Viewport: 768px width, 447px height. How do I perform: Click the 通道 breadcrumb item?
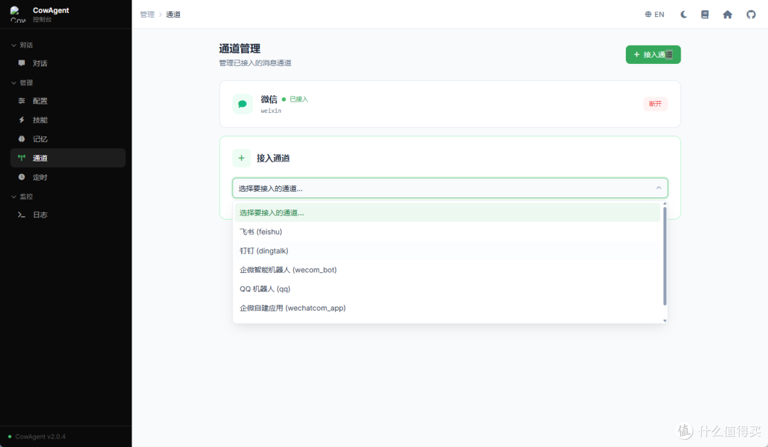pos(173,14)
